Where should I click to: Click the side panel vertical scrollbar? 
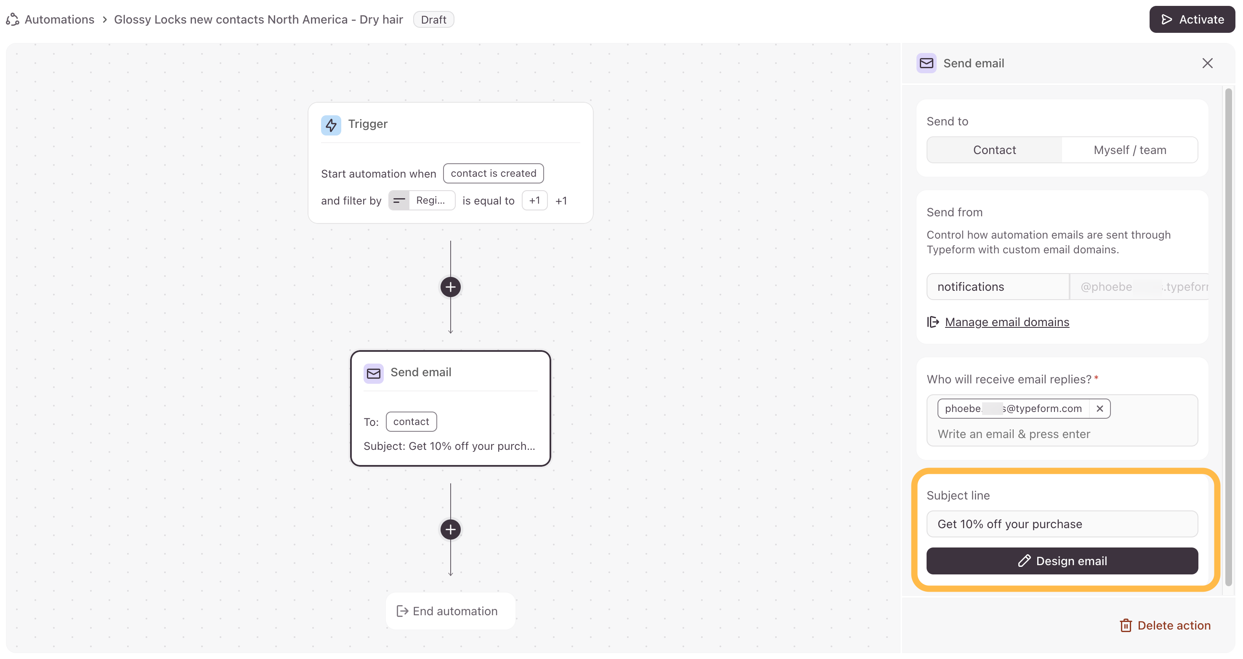click(1228, 337)
